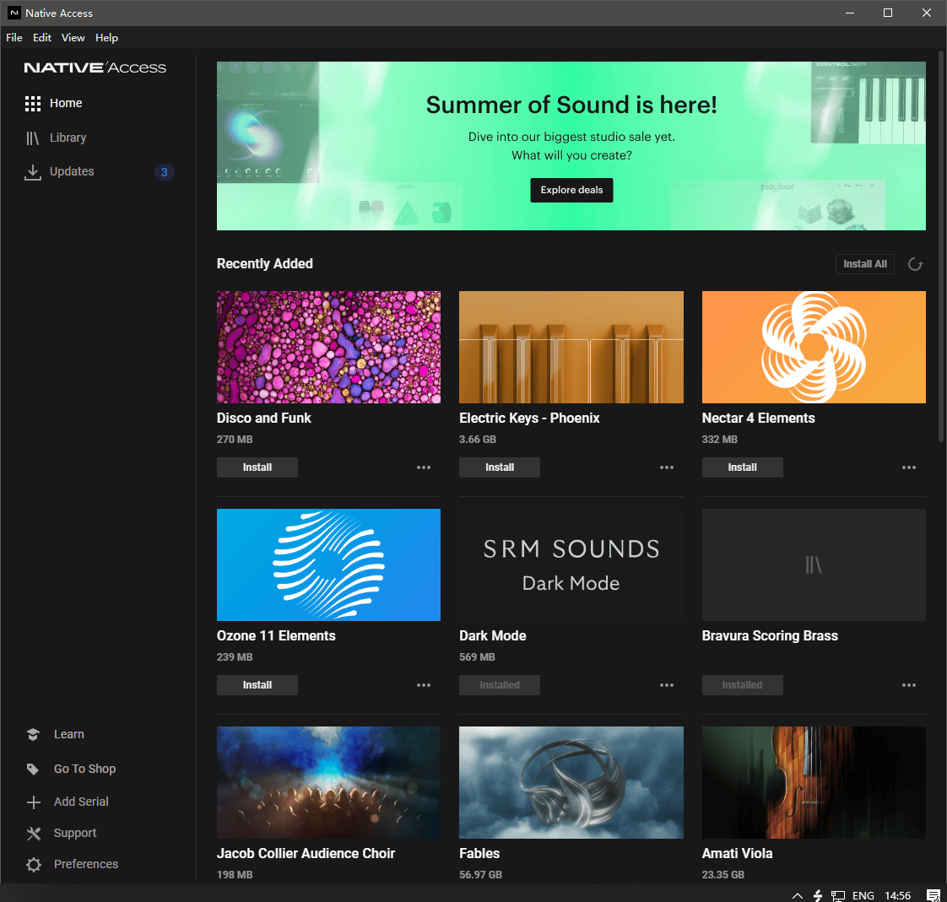Click the Installed button for Bravura Scoring Brass
This screenshot has height=902, width=947.
point(742,685)
